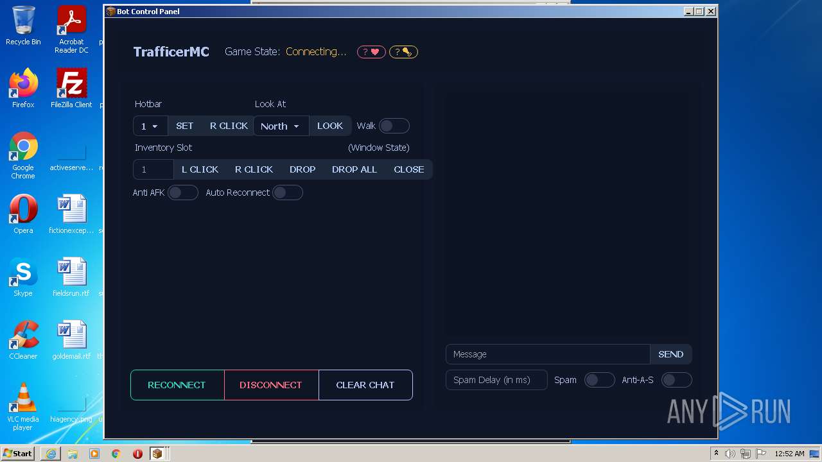The image size is (822, 462).
Task: Click inventory R CLICK button
Action: pyautogui.click(x=254, y=169)
